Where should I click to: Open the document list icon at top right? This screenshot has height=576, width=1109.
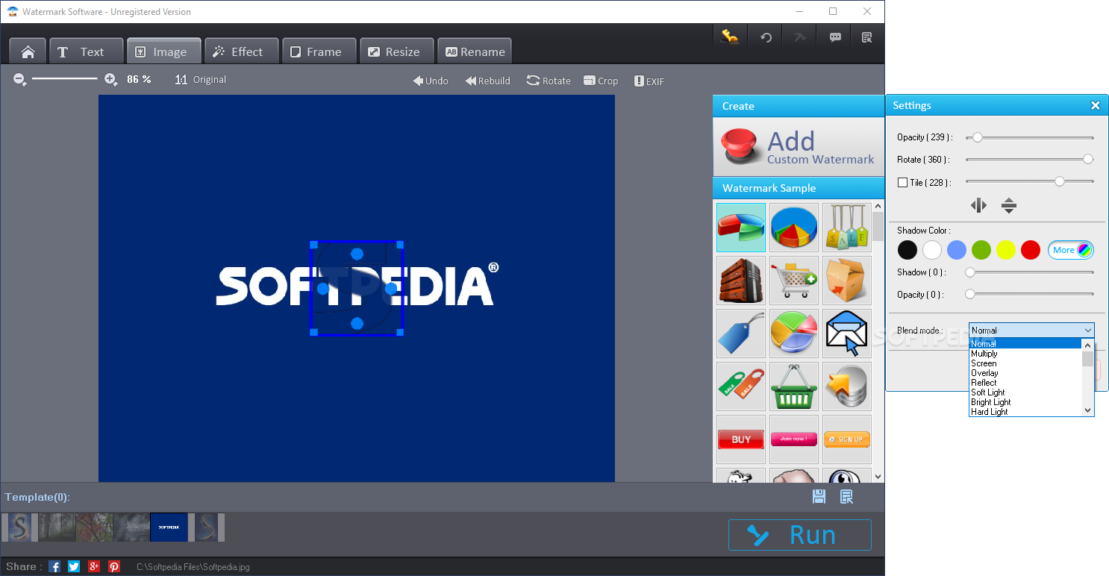point(866,37)
